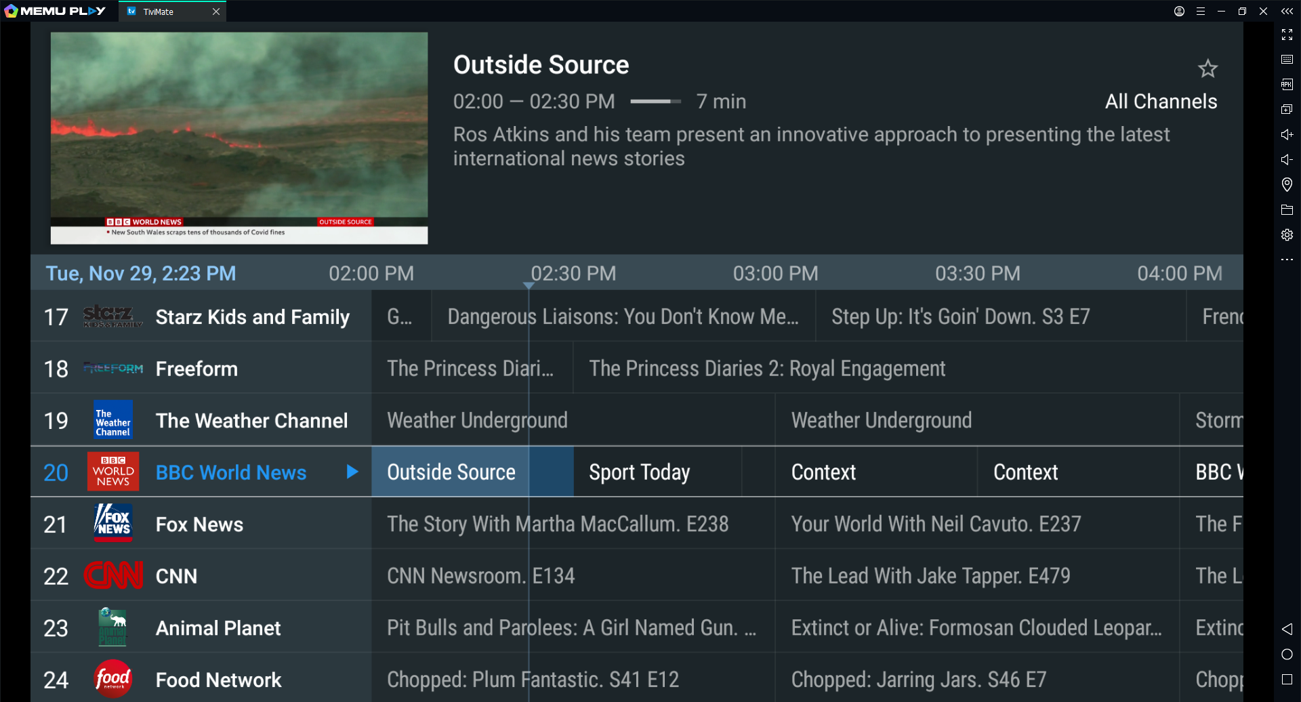Open the GPS location icon
This screenshot has height=702, width=1301.
click(1287, 184)
